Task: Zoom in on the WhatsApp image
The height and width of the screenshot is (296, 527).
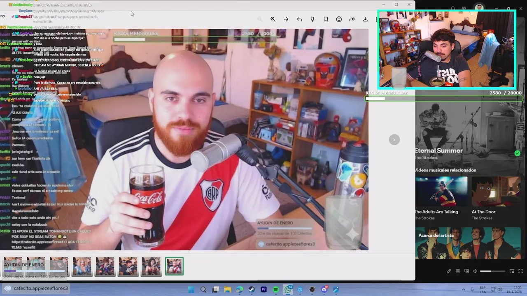Action: point(273,19)
